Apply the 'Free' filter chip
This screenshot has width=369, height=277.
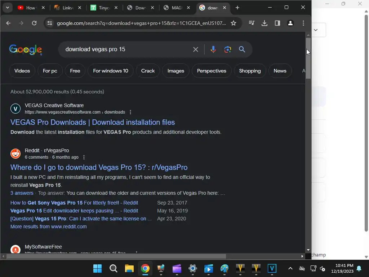click(x=75, y=71)
